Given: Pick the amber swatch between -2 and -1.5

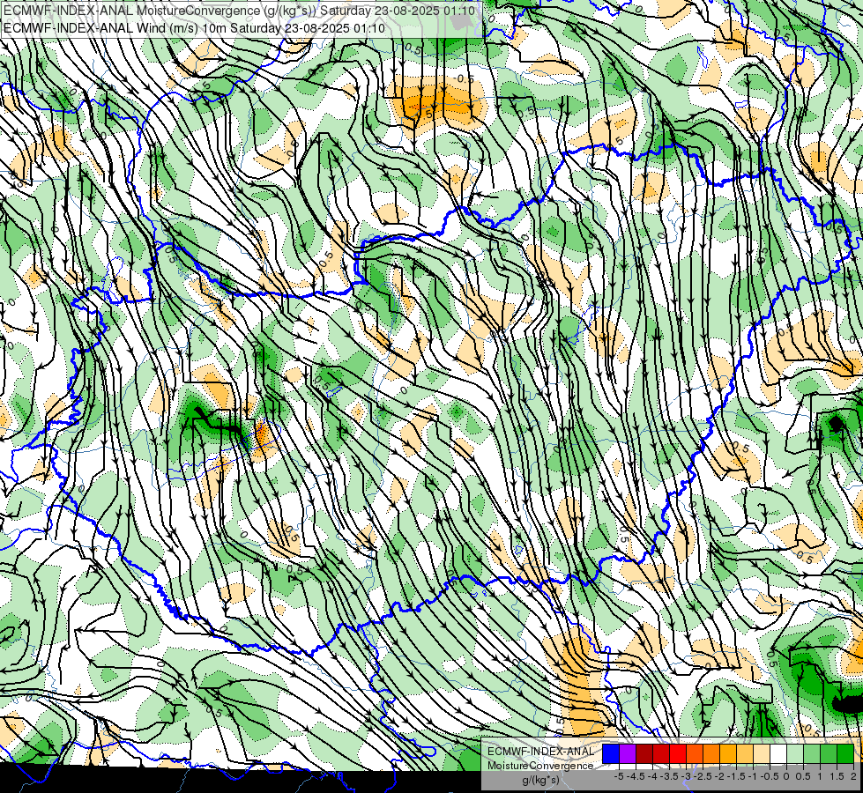Looking at the screenshot, I should [728, 753].
